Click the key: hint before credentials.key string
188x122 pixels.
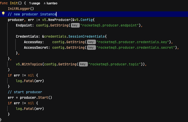[x=91, y=42]
